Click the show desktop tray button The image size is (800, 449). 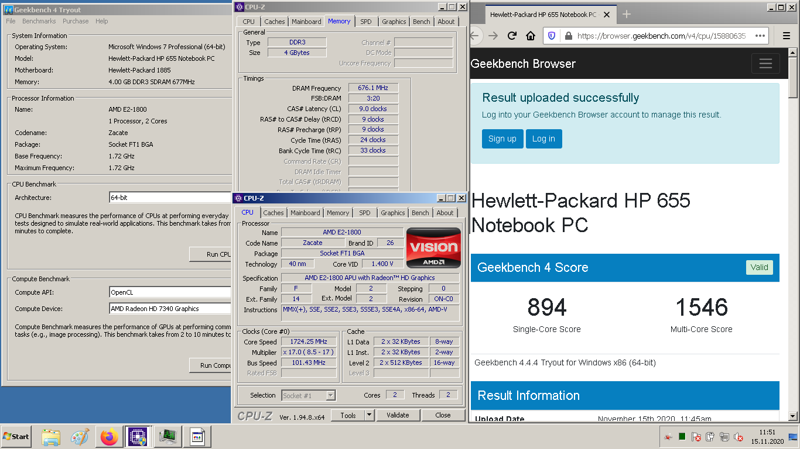point(794,437)
